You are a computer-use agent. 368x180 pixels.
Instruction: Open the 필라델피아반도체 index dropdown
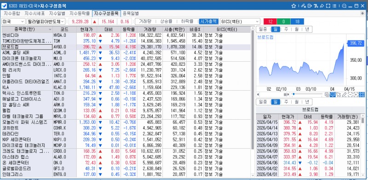(46, 21)
